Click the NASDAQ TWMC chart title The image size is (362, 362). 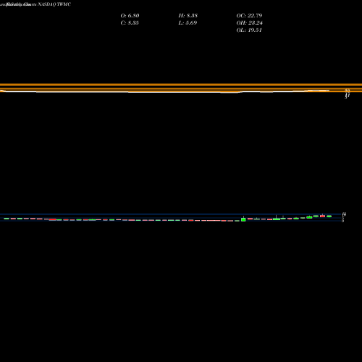[54, 4]
